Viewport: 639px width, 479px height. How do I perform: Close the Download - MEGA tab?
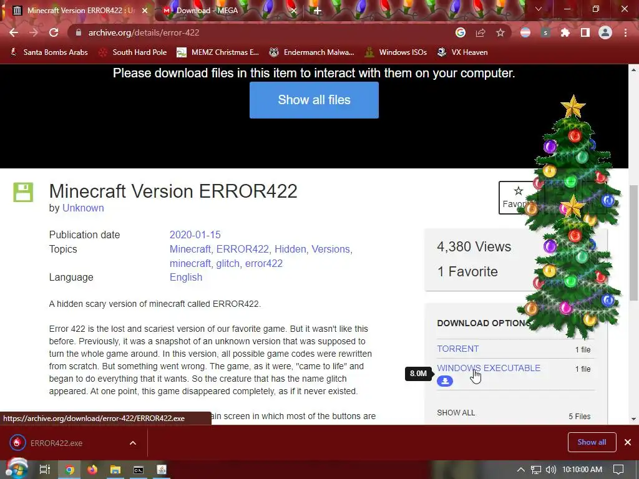point(293,11)
